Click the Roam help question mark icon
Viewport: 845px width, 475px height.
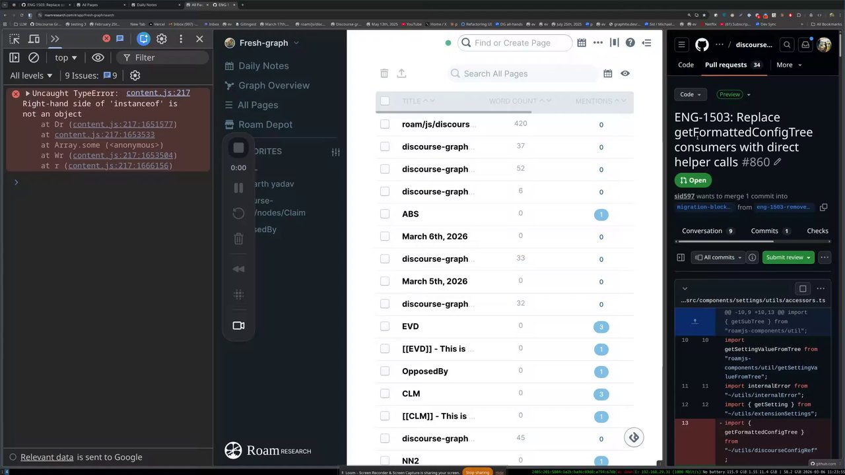(x=630, y=43)
